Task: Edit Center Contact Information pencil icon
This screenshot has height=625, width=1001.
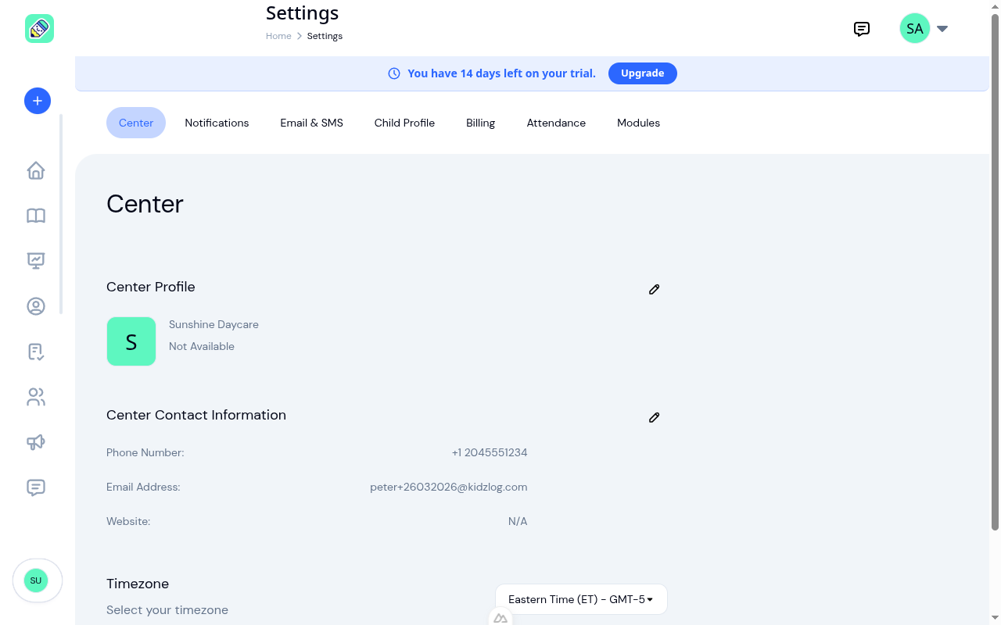Action: (655, 417)
